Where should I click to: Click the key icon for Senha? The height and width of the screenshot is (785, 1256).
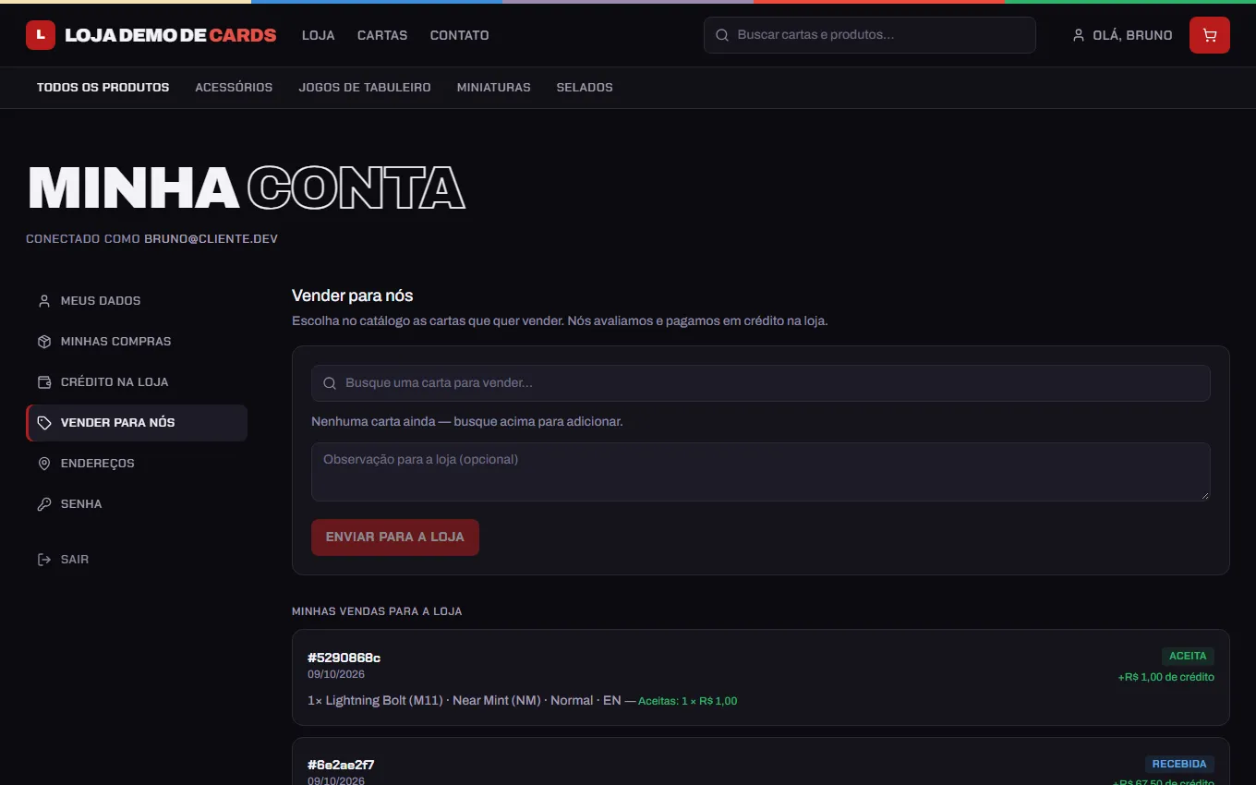pyautogui.click(x=44, y=504)
